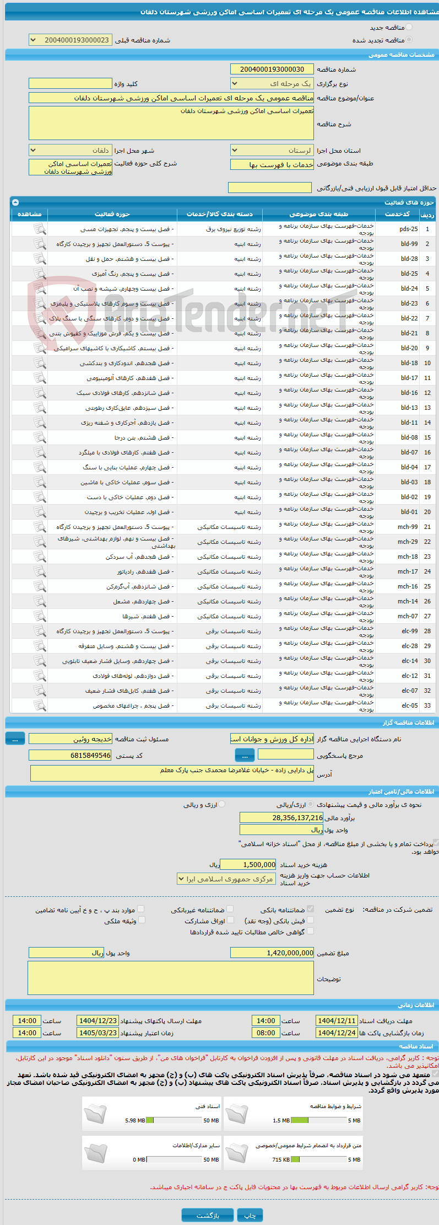
Task: Click the برآورد مالی value field
Action: click(x=281, y=818)
